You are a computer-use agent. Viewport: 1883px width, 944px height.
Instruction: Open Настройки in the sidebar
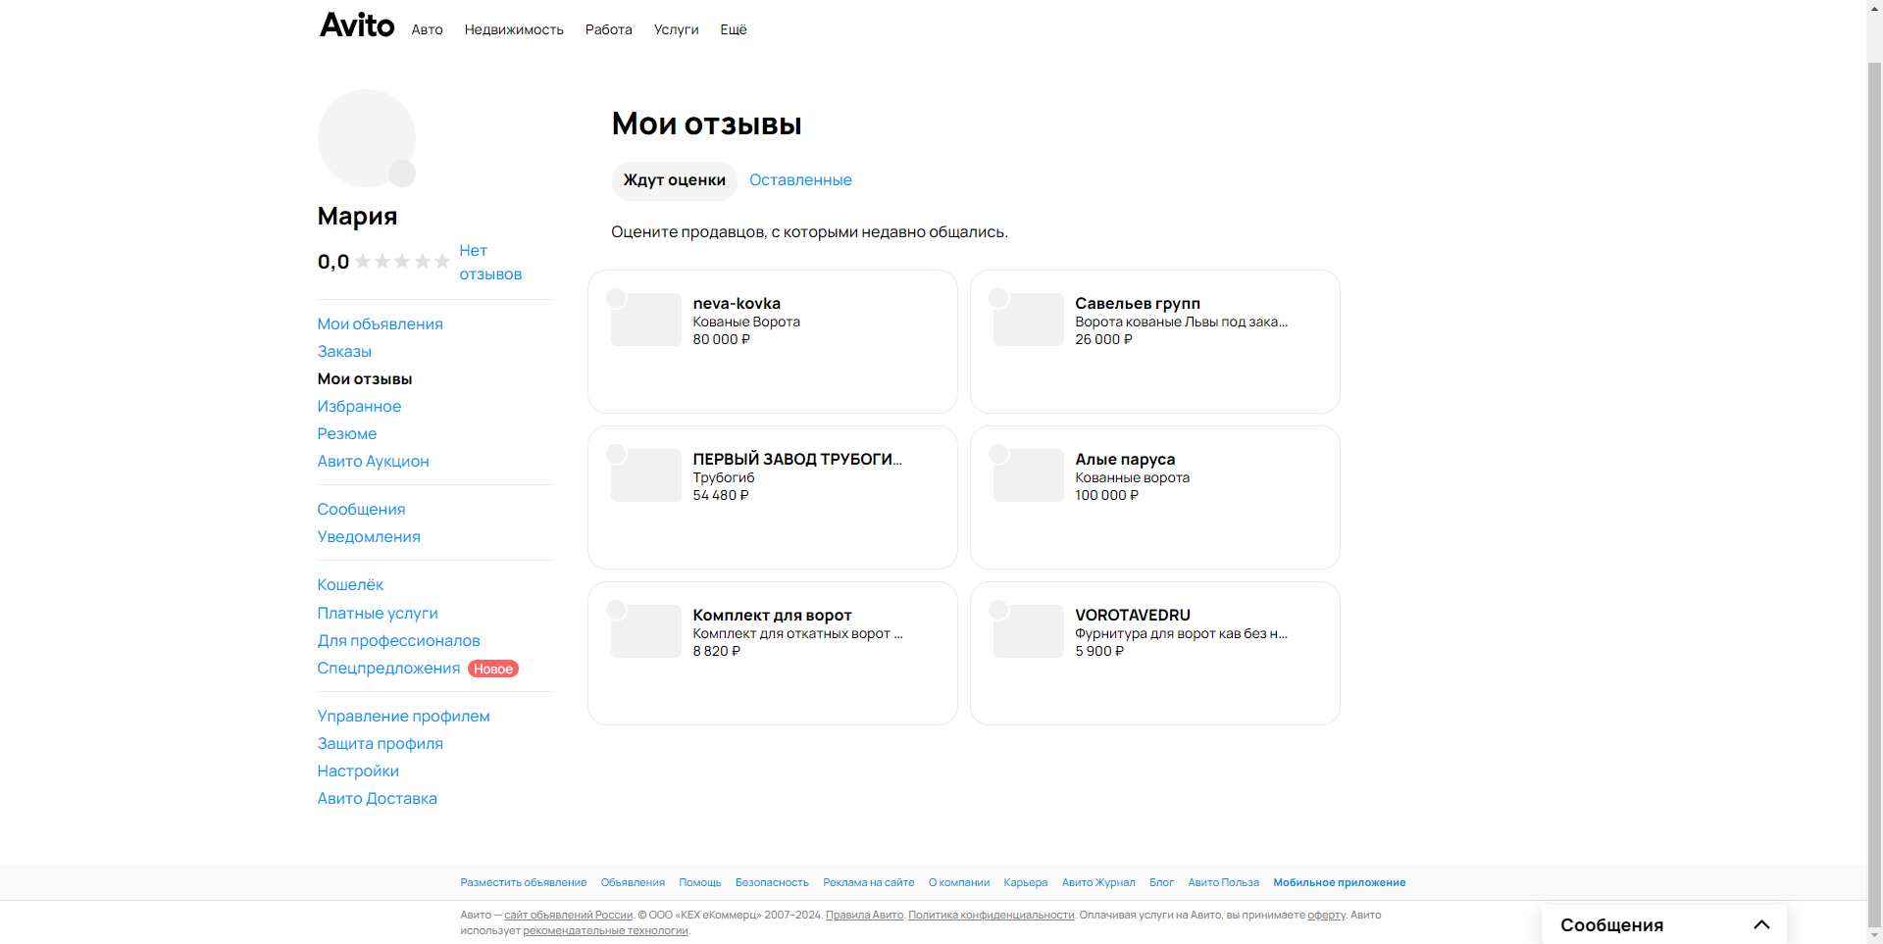pyautogui.click(x=358, y=770)
